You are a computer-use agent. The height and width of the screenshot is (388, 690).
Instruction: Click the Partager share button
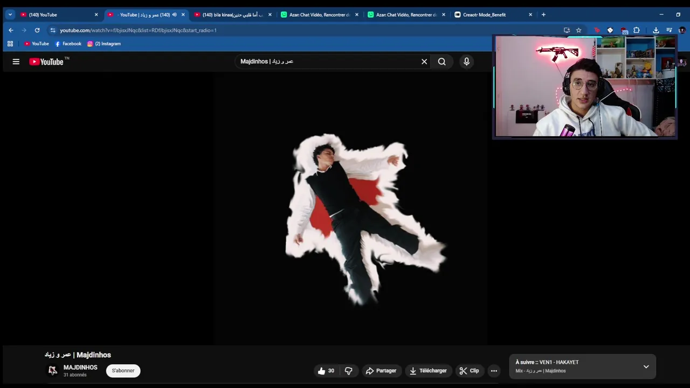click(381, 371)
